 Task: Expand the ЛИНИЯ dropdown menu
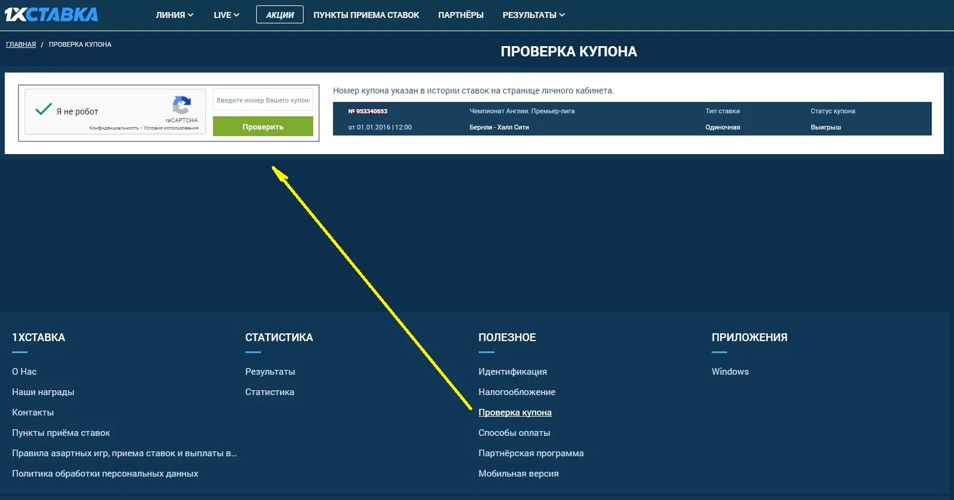click(x=175, y=15)
